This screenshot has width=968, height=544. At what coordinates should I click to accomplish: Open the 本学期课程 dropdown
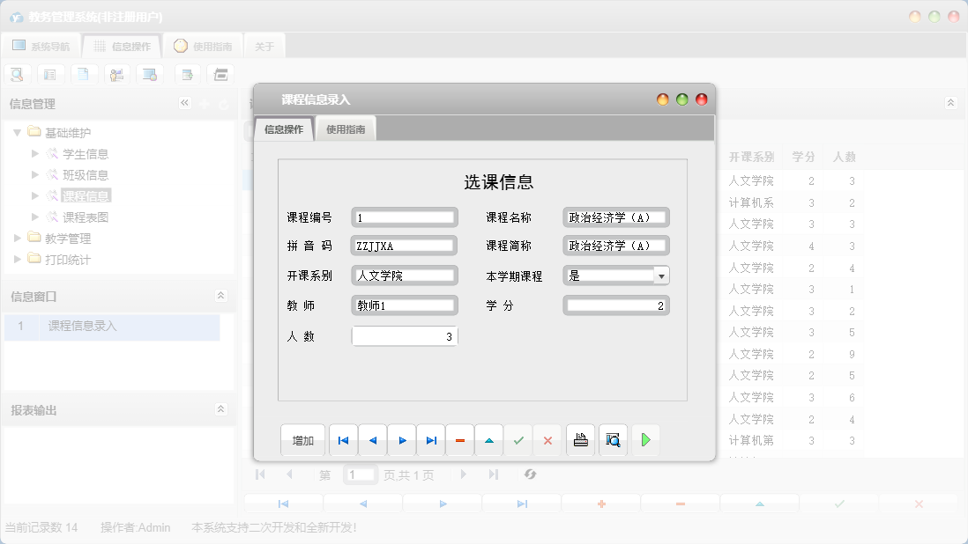point(661,276)
